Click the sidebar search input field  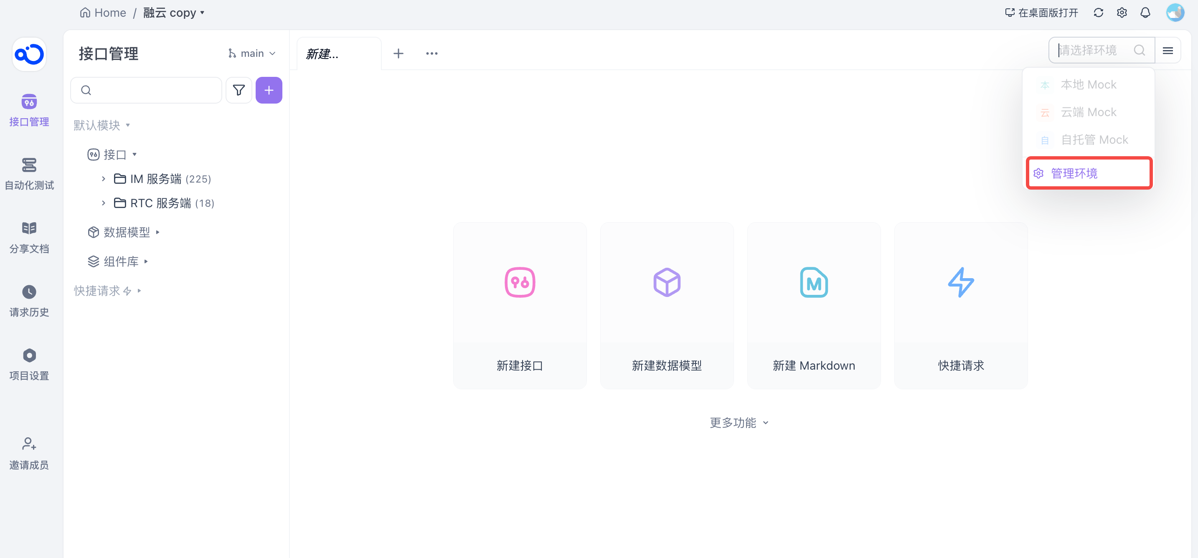click(x=146, y=90)
